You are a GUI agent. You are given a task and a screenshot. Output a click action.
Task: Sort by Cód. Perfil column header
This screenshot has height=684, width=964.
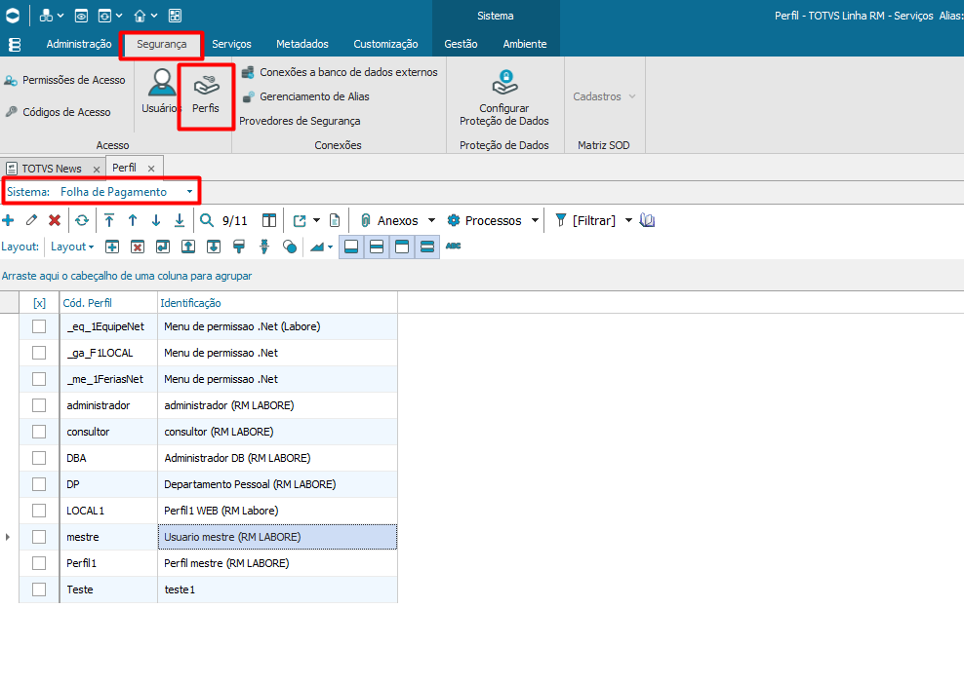[x=109, y=303]
